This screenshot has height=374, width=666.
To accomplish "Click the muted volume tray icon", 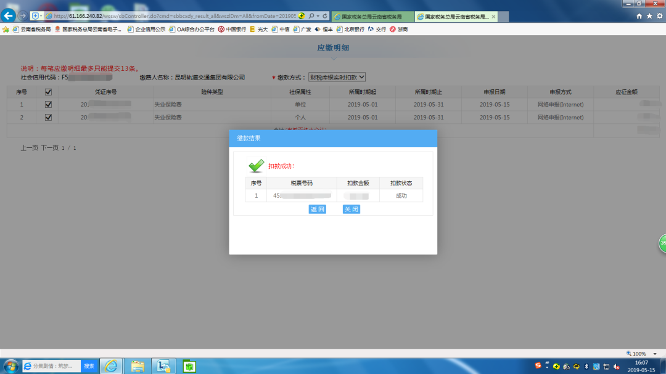I will (617, 367).
